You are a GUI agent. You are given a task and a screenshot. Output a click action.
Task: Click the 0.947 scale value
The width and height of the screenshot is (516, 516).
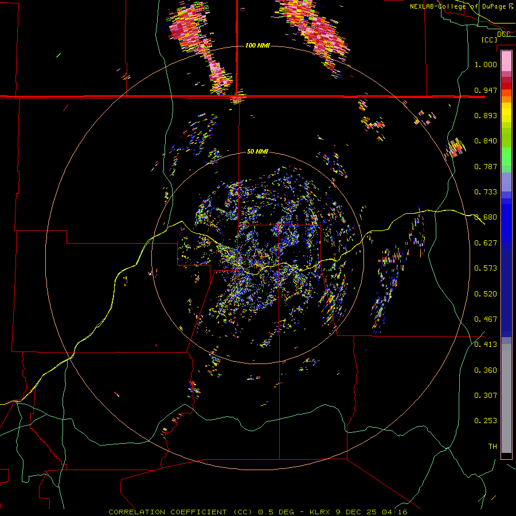pyautogui.click(x=486, y=90)
